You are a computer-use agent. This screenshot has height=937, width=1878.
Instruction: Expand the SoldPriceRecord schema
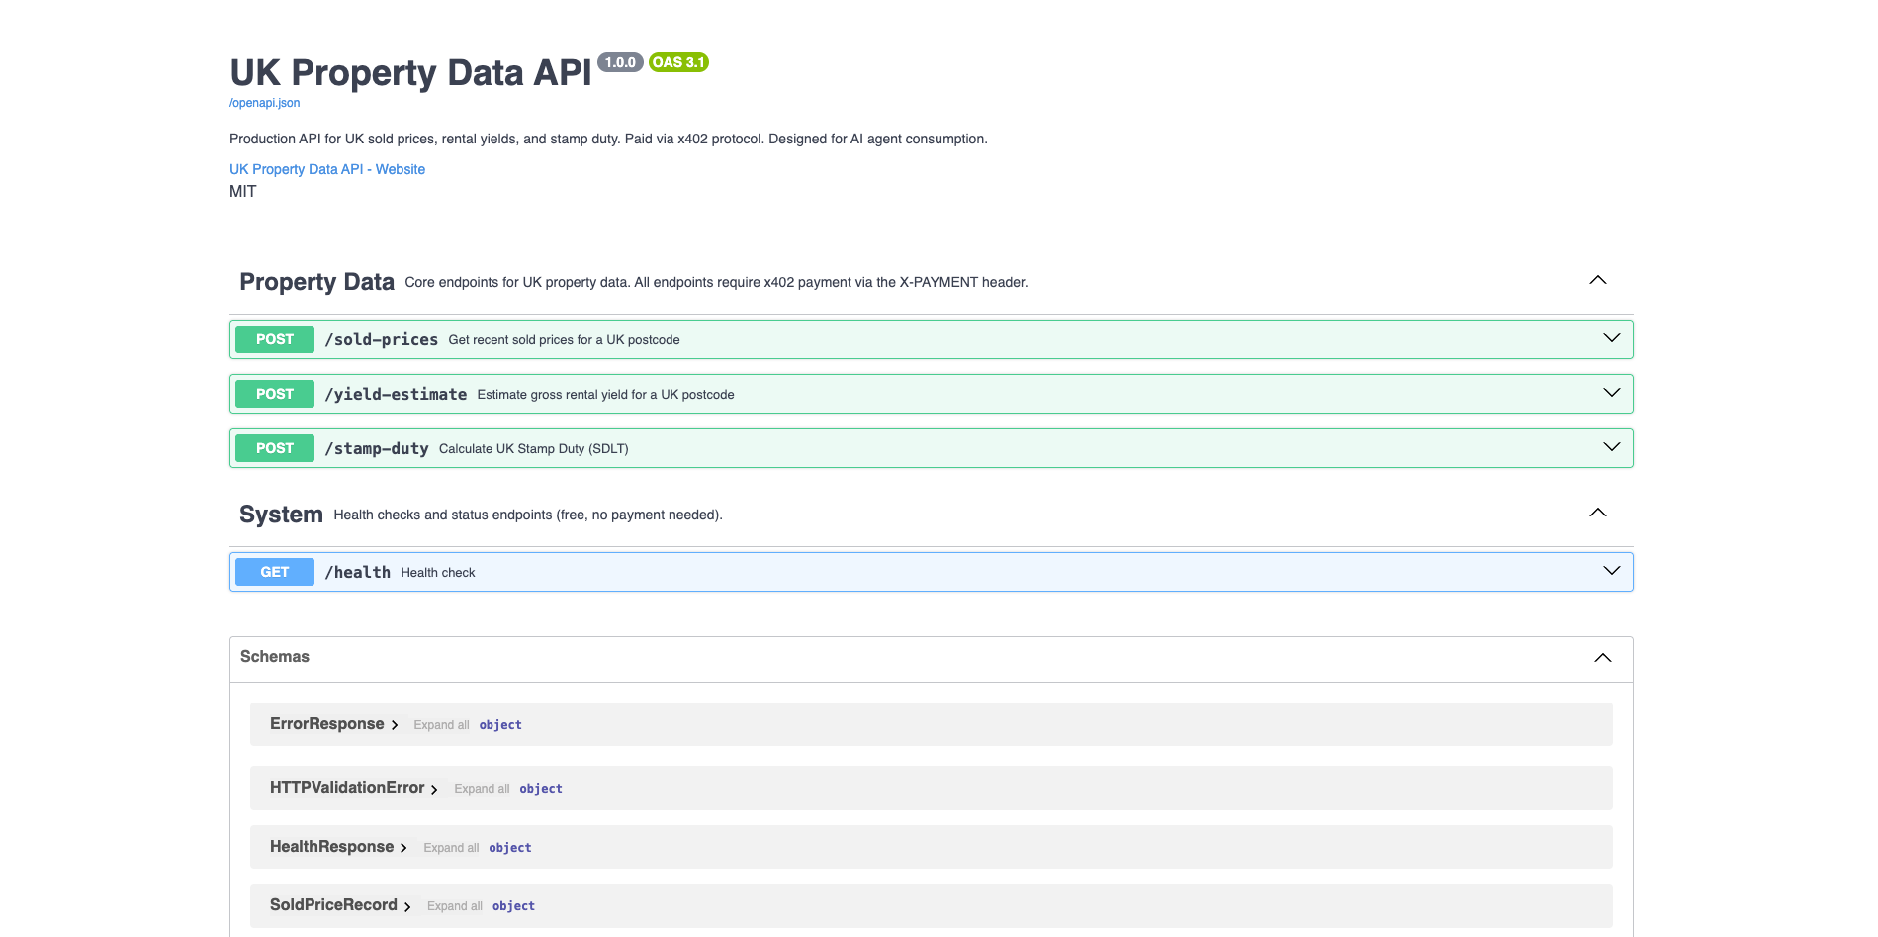click(x=332, y=905)
